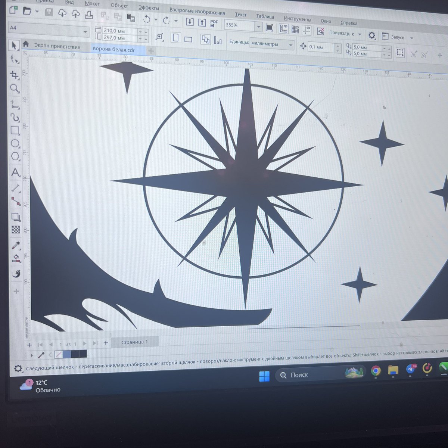Add page after current plus button
The width and height of the screenshot is (448, 448).
[106, 343]
